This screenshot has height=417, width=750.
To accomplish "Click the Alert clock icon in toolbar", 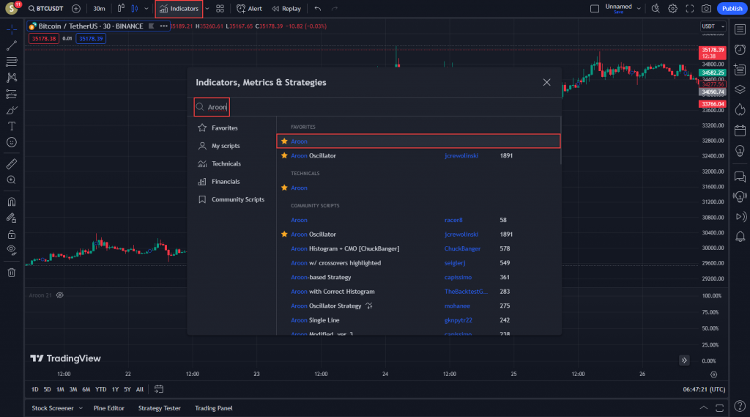I will [241, 9].
